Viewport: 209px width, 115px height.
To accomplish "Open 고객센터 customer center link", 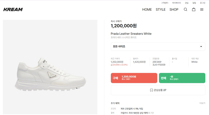I will pos(165,3).
